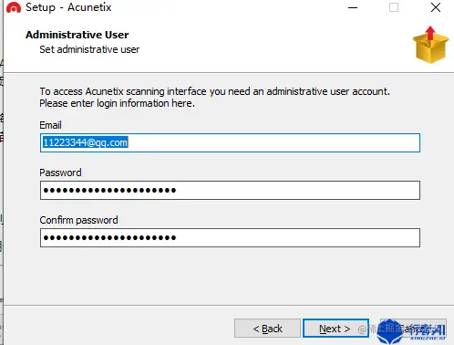454x345 pixels.
Task: Click into the Email input field
Action: (230, 142)
